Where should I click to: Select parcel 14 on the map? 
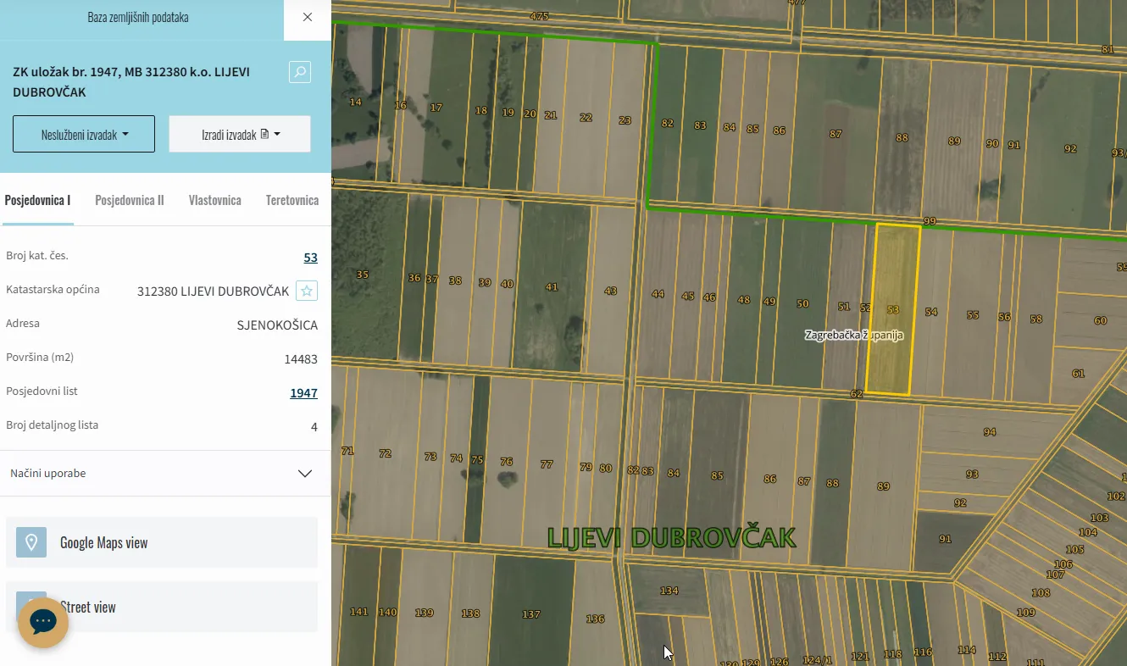point(355,102)
